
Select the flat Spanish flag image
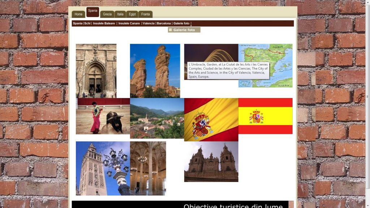(266, 116)
